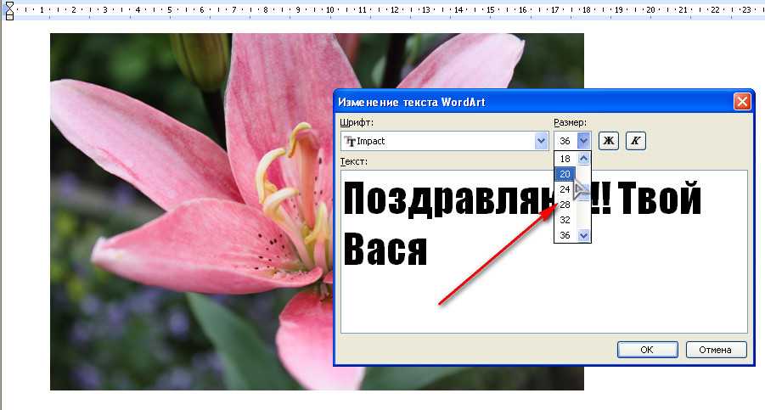
Task: Click the indent marker on the ruler
Action: click(x=9, y=10)
